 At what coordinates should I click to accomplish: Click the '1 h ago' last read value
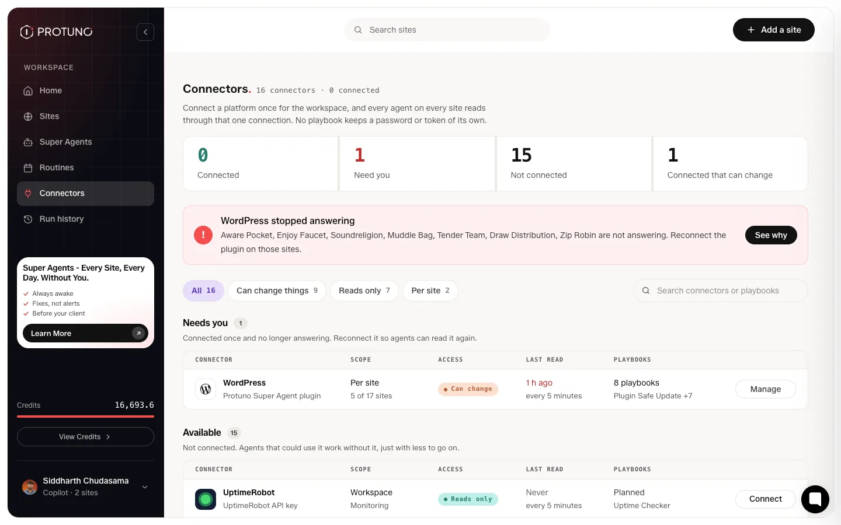pyautogui.click(x=539, y=383)
